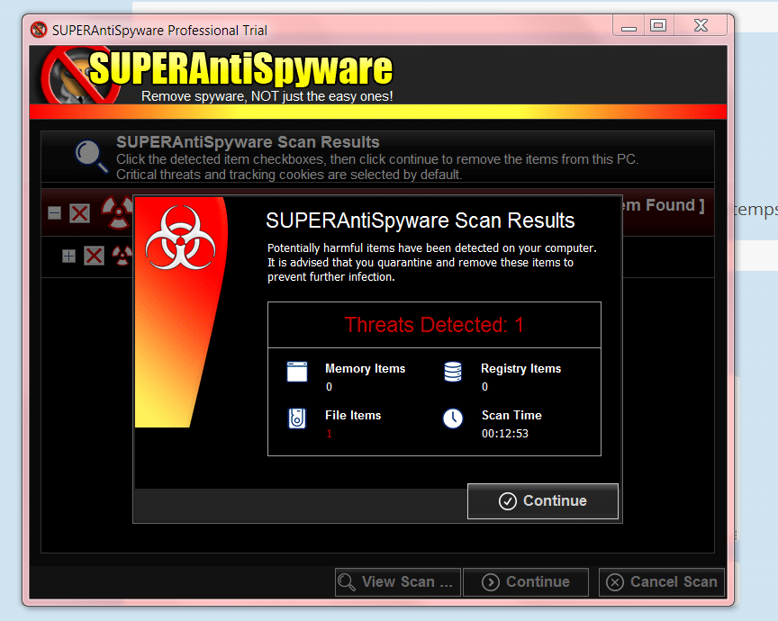
Task: Click the Registry Items label
Action: tap(521, 368)
